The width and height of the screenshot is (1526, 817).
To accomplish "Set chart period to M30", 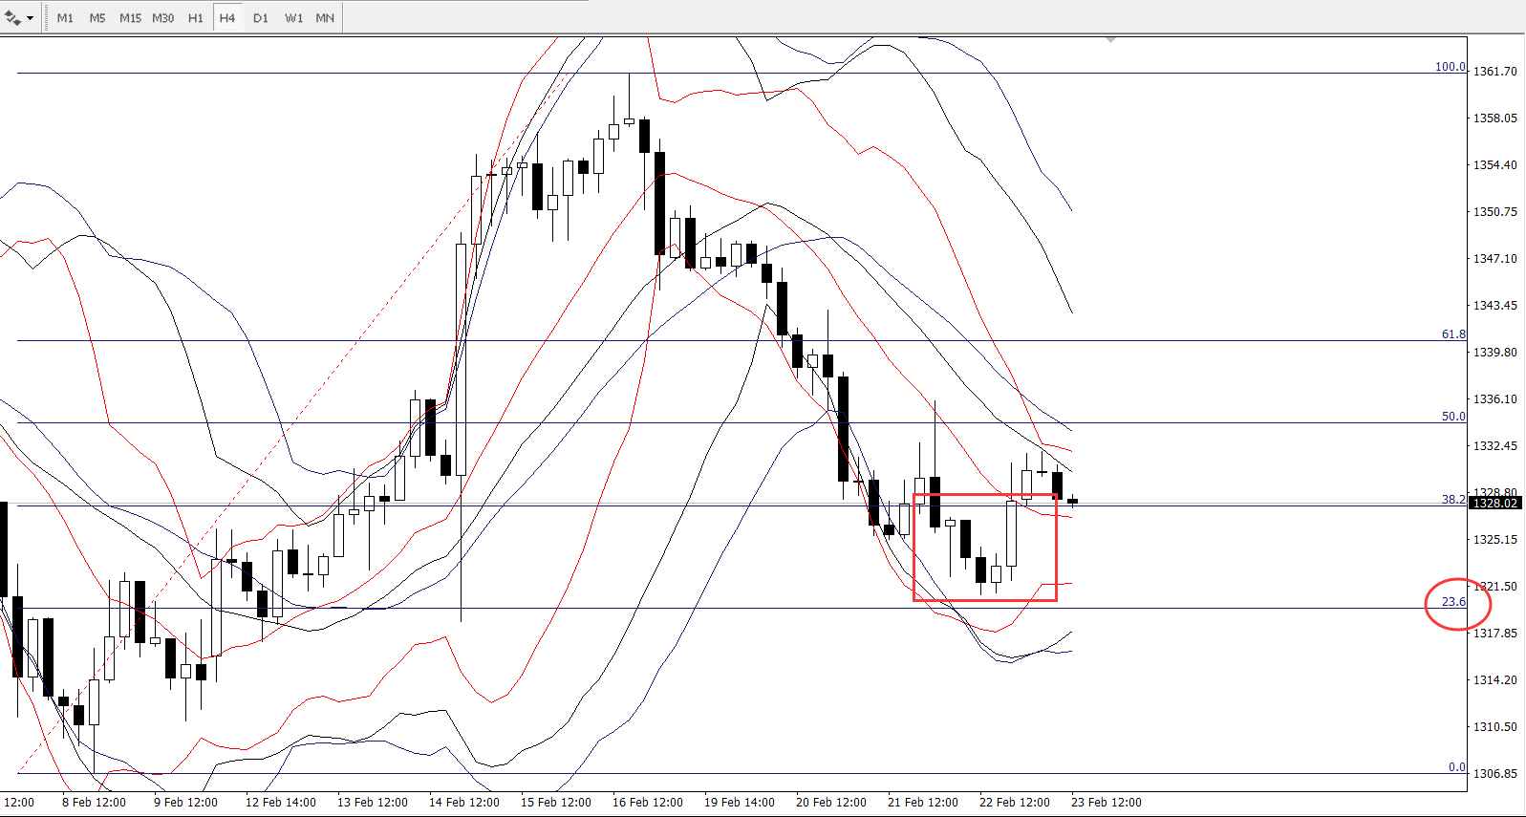I will [163, 18].
